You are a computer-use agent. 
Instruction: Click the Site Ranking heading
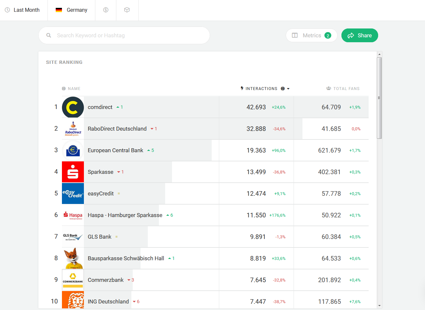click(x=64, y=62)
